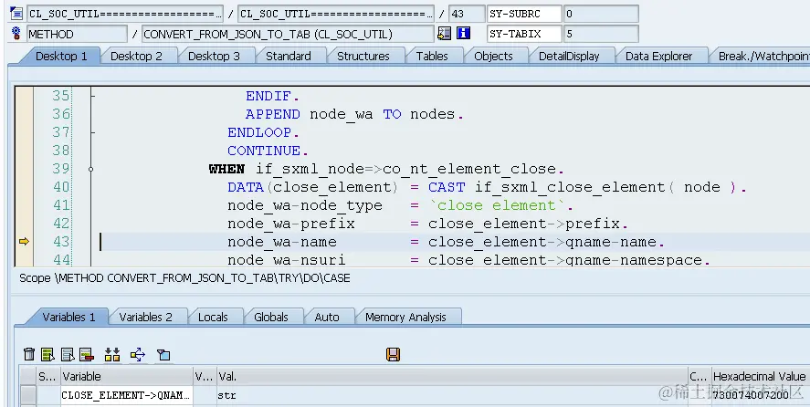Click the S... status column header

coord(47,377)
